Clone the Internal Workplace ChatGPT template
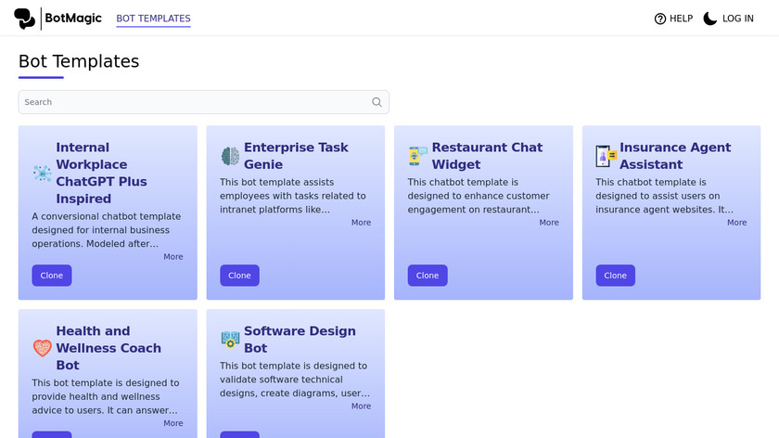Viewport: 779px width, 438px height. [x=52, y=276]
